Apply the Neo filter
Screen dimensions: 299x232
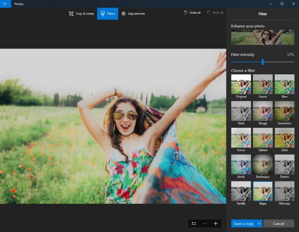coord(284,84)
